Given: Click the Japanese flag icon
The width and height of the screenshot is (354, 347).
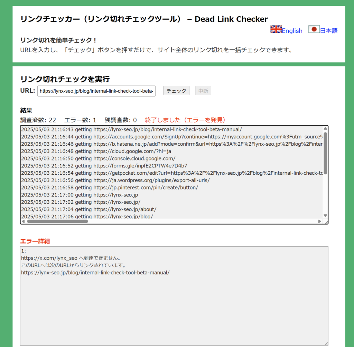Looking at the screenshot, I should pyautogui.click(x=314, y=29).
